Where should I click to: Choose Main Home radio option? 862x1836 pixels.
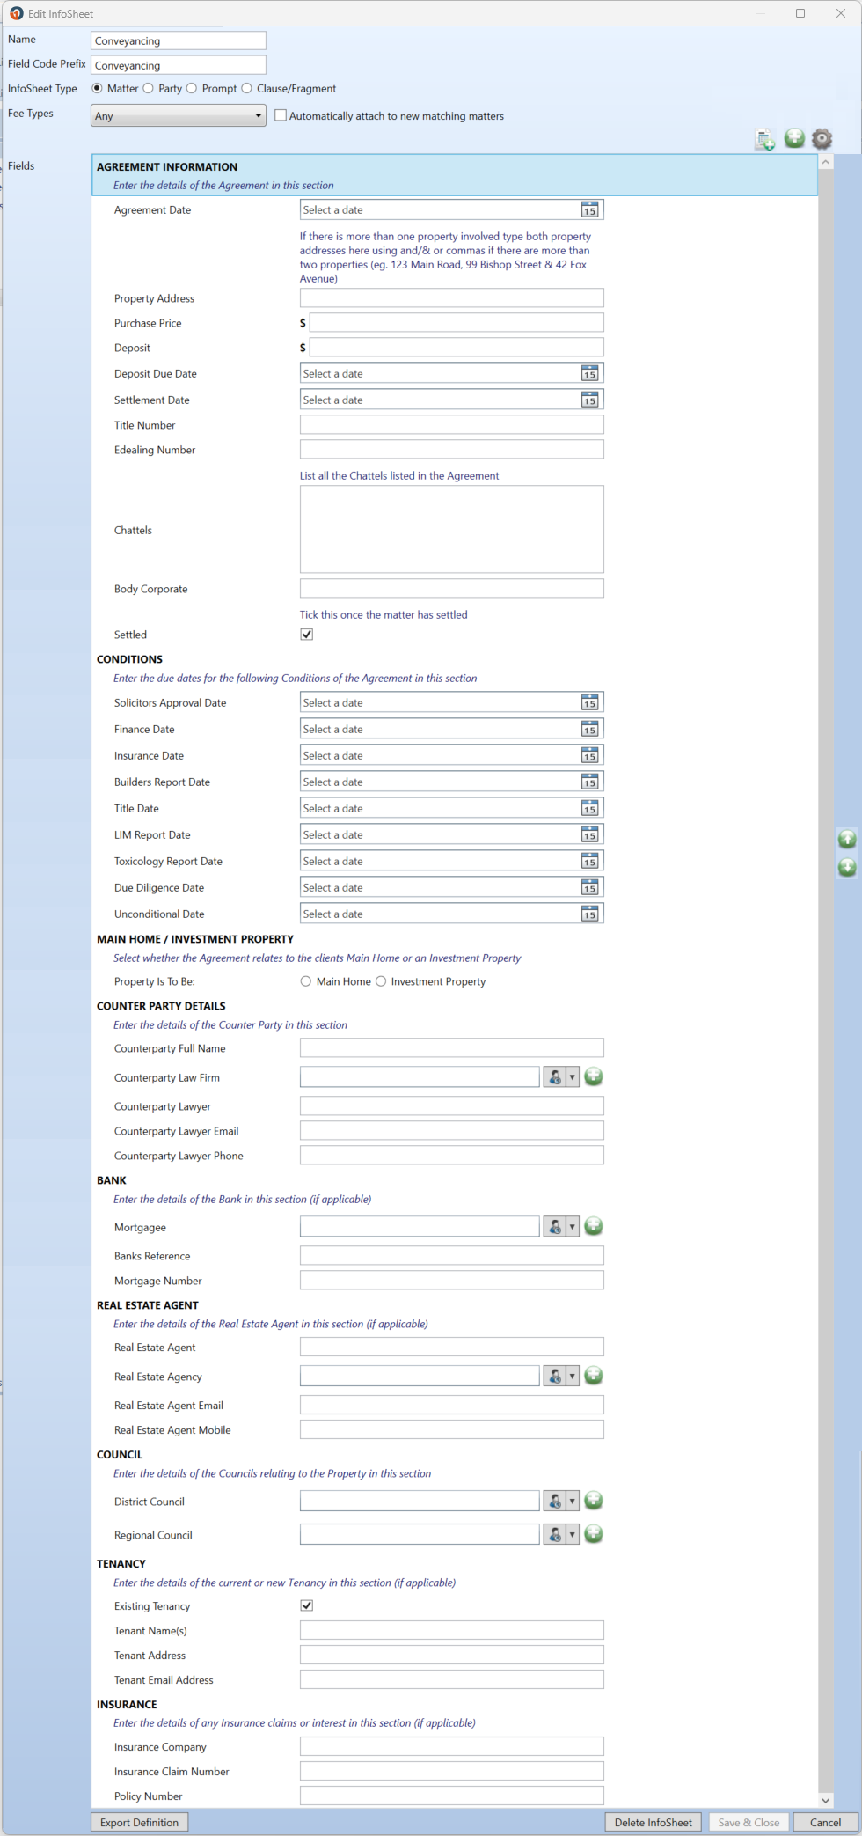306,981
